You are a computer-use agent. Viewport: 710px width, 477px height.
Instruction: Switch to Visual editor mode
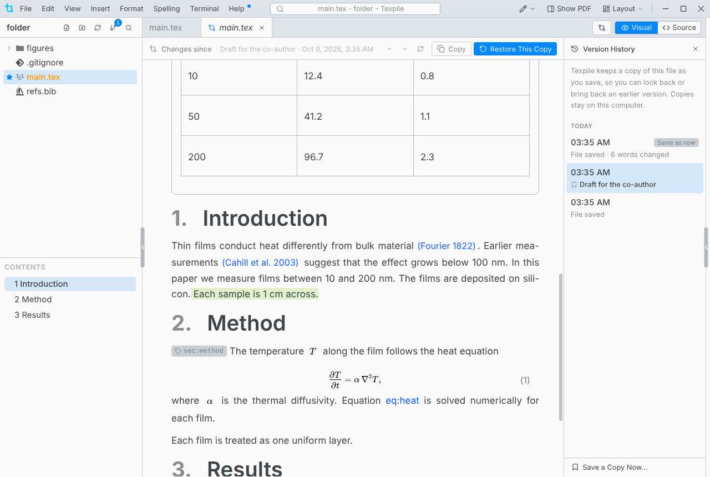pos(636,28)
